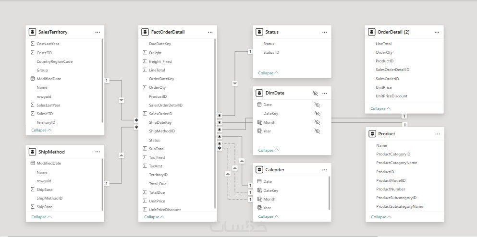Click the Status table ellipsis icon
The height and width of the screenshot is (237, 477).
pos(324,32)
